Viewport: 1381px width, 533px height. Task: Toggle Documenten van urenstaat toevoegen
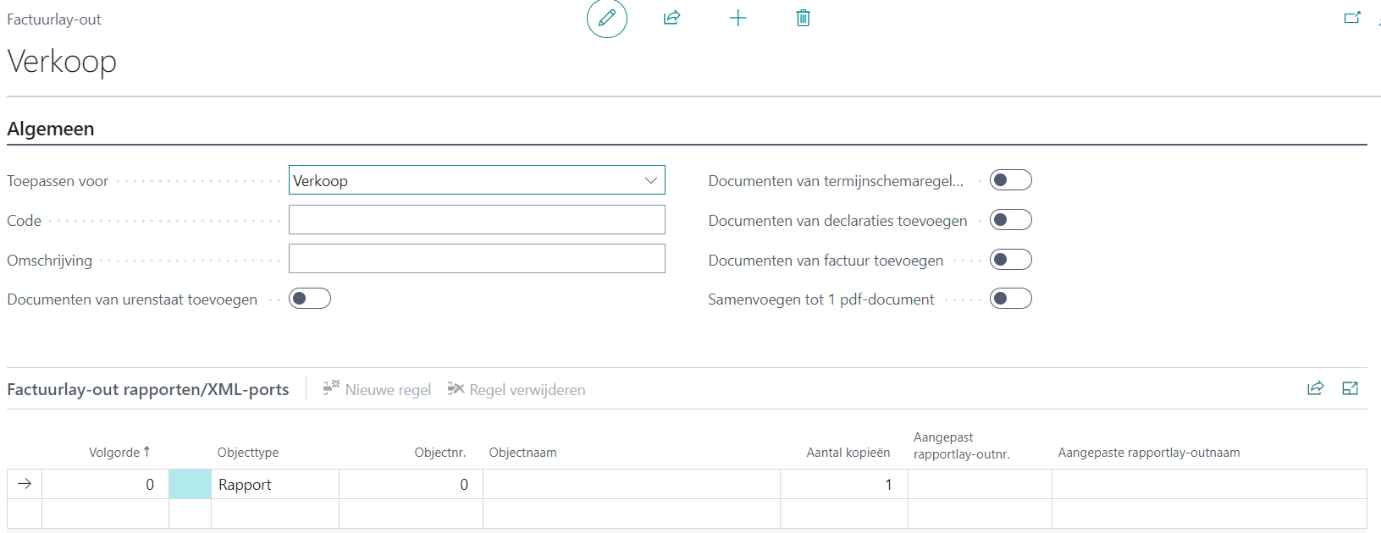click(309, 299)
